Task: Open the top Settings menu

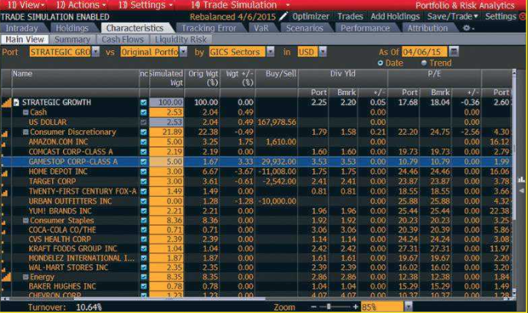Action: coord(145,5)
